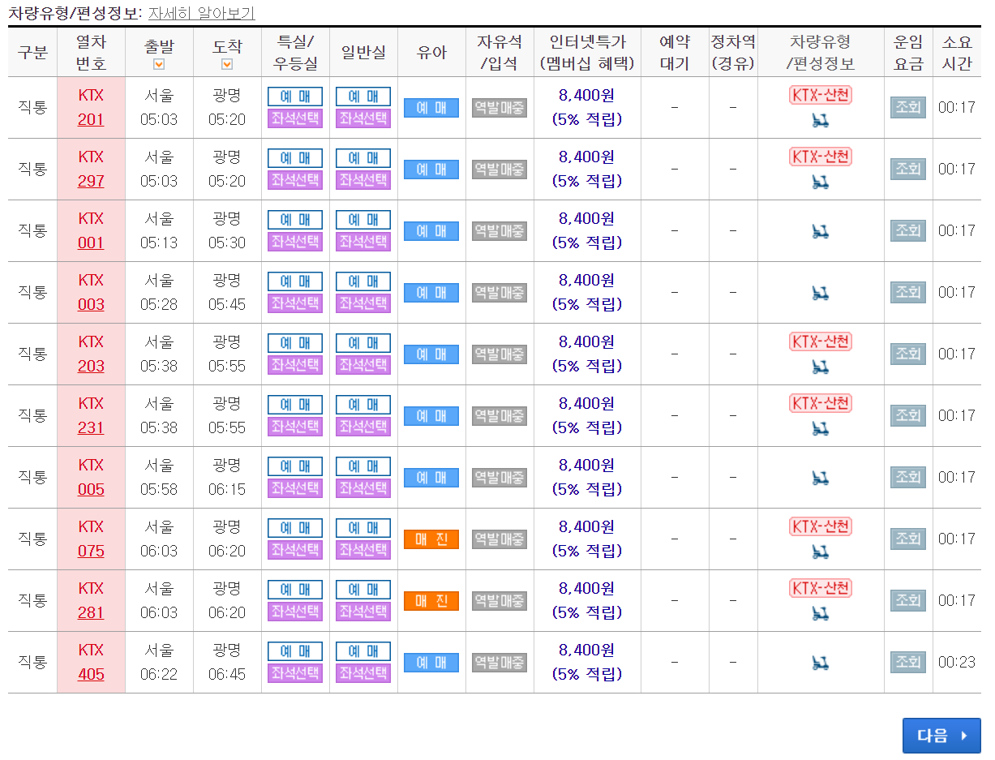Open train number 201 details link

91,120
